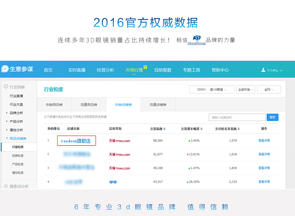Image resolution: width=295 pixels, height=216 pixels.
Task: Click Tmall logo in rank 3 row
Action: click(x=119, y=168)
